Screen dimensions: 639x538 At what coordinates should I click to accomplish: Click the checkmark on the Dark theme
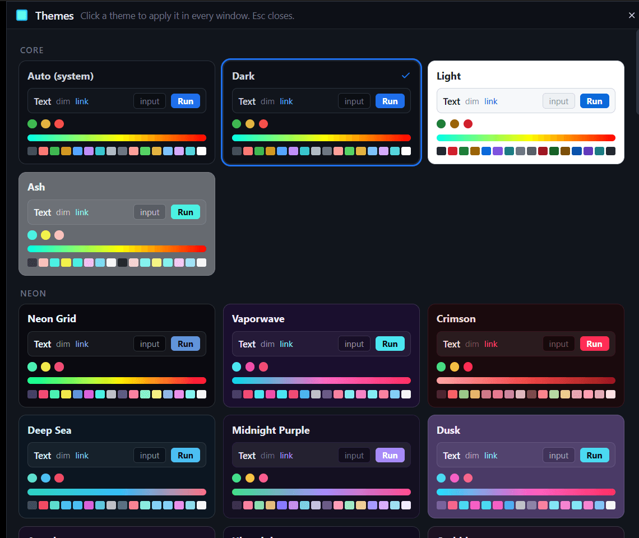point(405,76)
